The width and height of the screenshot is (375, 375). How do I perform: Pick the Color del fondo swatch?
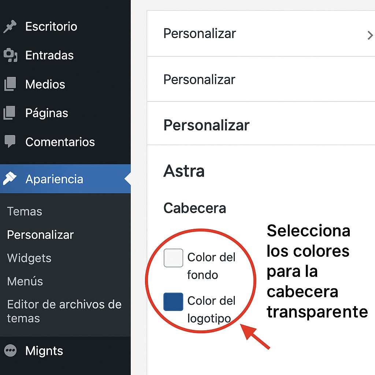(x=173, y=258)
